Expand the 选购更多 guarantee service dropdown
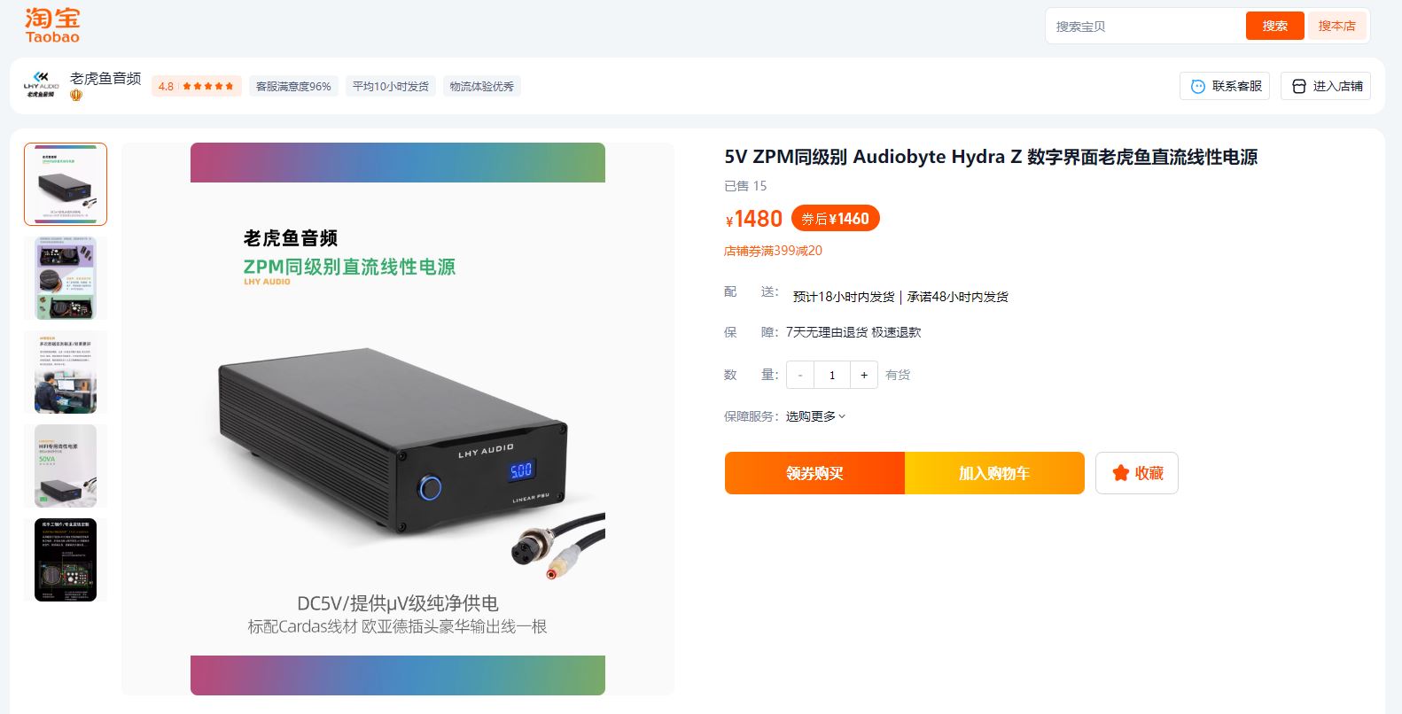The width and height of the screenshot is (1402, 714). [815, 416]
